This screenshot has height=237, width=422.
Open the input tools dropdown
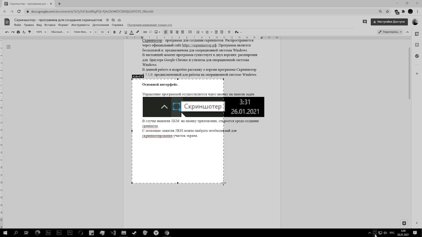click(238, 32)
